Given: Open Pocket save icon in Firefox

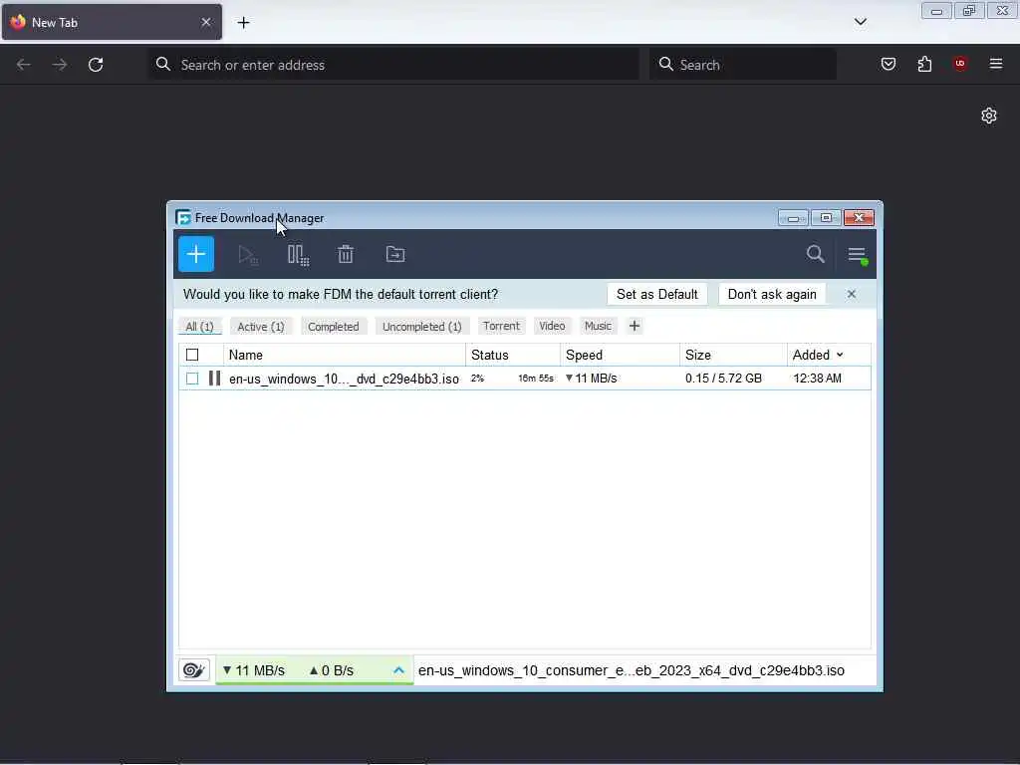Looking at the screenshot, I should click(888, 64).
